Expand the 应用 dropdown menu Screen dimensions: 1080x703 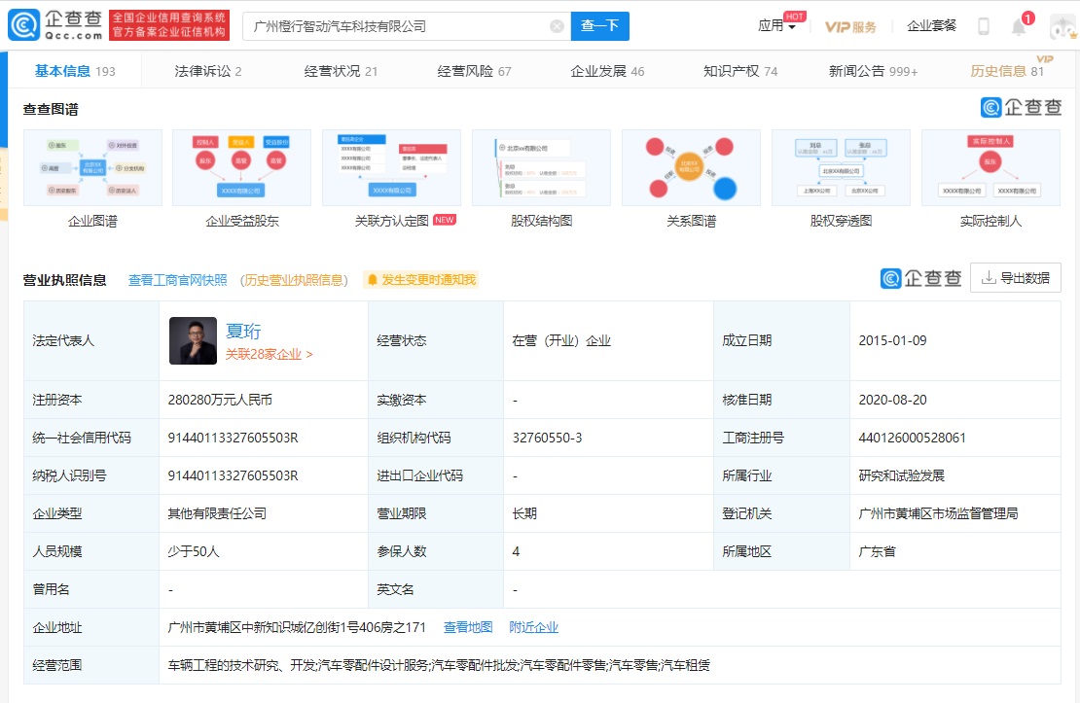click(777, 26)
